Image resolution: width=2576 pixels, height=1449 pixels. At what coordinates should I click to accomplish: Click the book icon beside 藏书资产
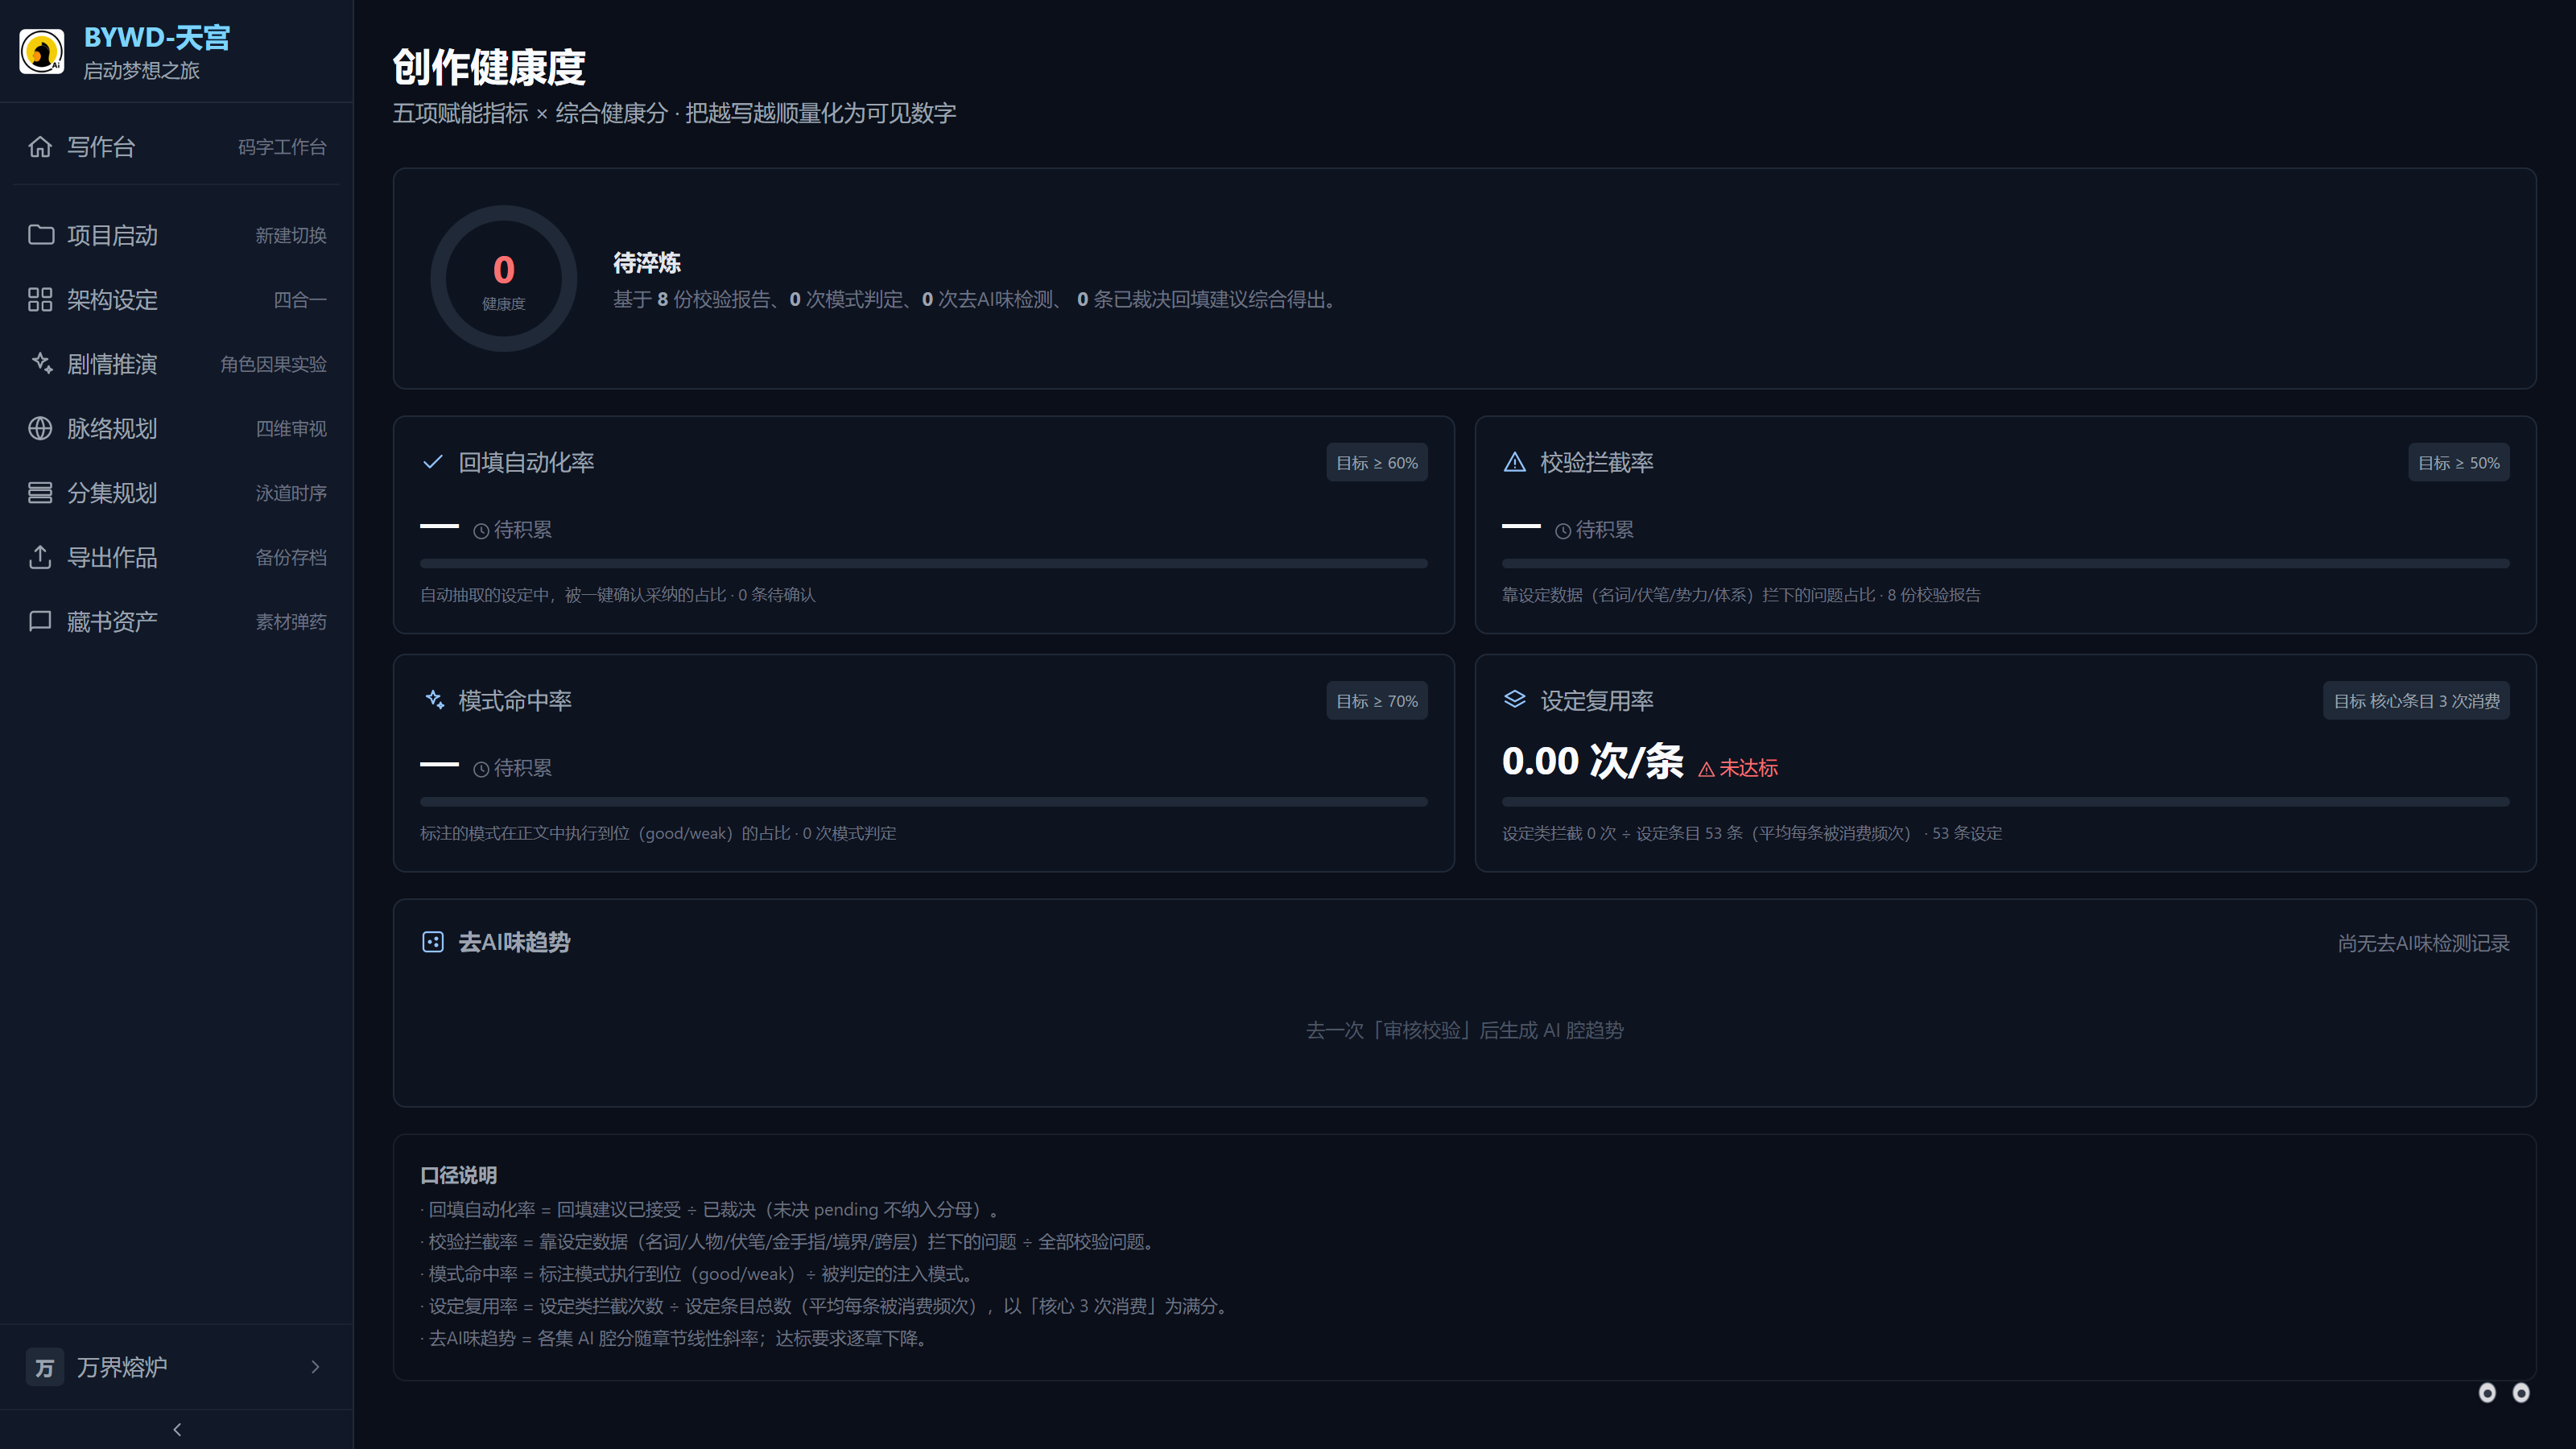pos(40,622)
